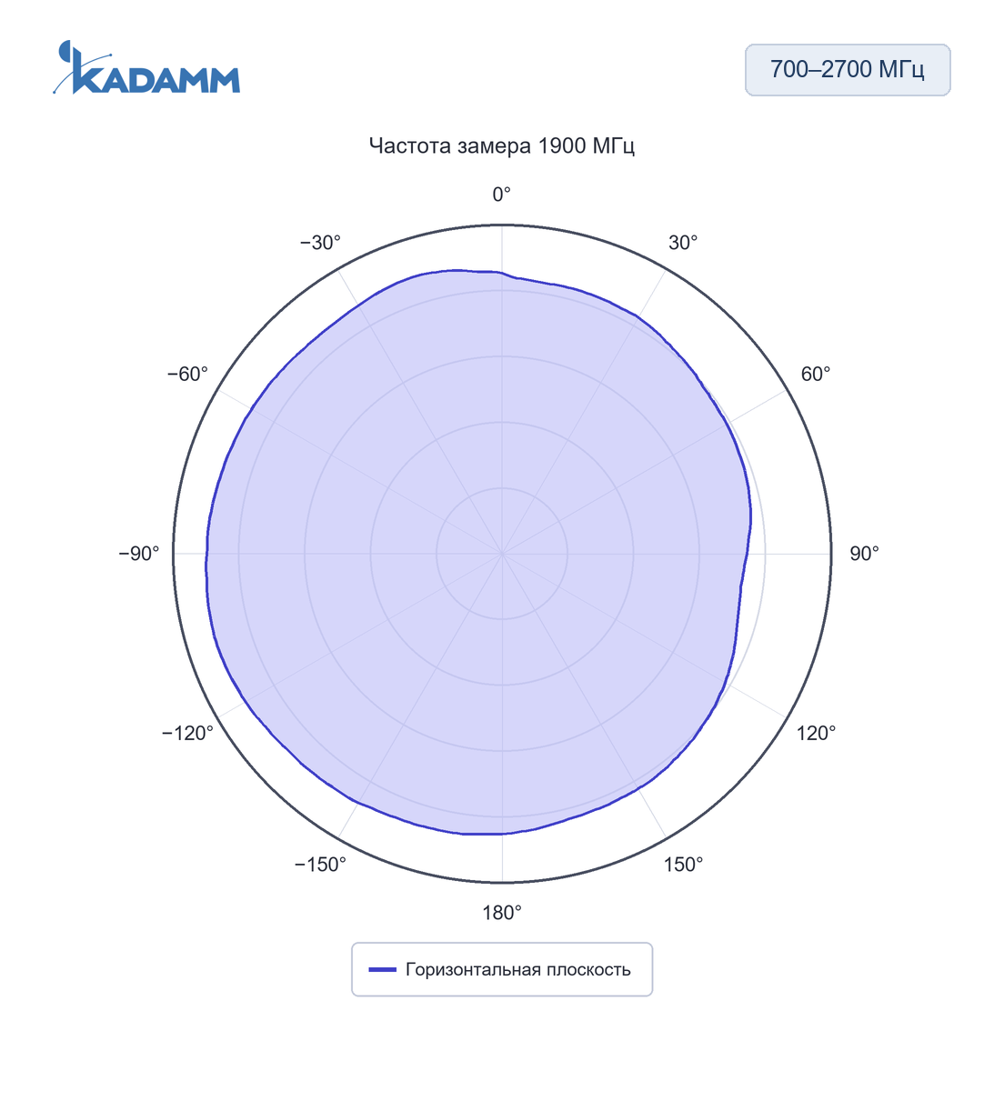Click the 120° angle label
1004x1101 pixels.
816,733
